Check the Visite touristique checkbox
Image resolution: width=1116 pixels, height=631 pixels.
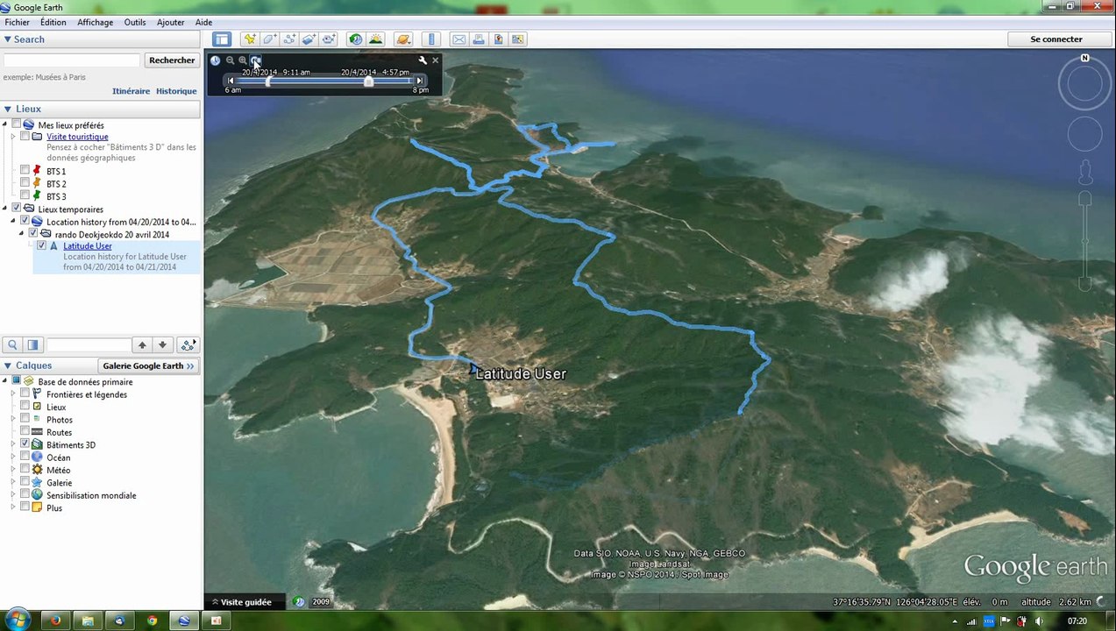tap(25, 137)
